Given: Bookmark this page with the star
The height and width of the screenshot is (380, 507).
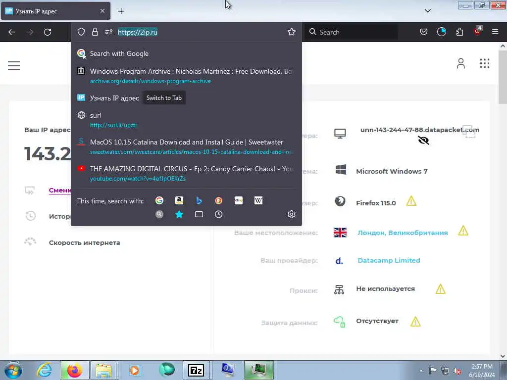Looking at the screenshot, I should (x=291, y=32).
